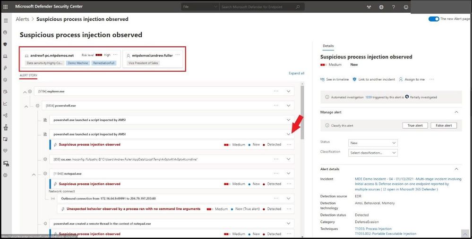Click the Data sensitivity tag
Viewport: 472px width, 239px height.
pos(44,63)
